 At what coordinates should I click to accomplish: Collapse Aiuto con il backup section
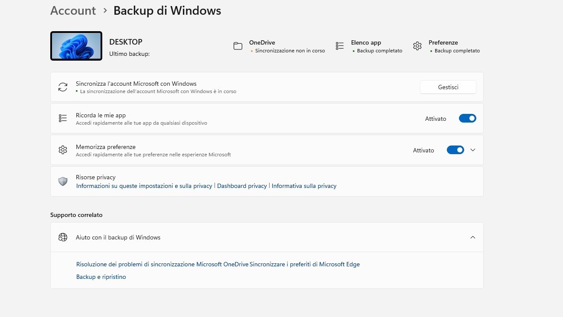(x=473, y=237)
